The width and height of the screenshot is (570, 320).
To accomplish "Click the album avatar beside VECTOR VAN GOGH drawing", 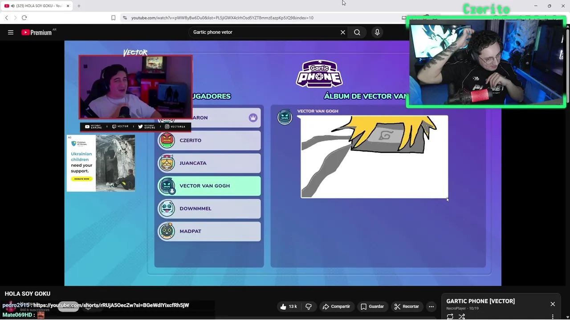I will click(x=285, y=117).
